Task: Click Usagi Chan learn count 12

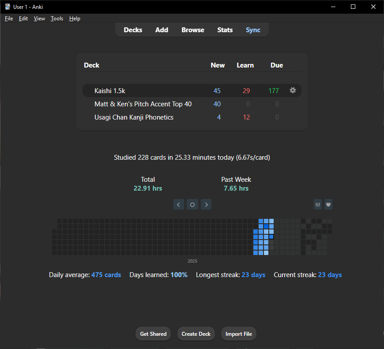Action: pos(246,117)
